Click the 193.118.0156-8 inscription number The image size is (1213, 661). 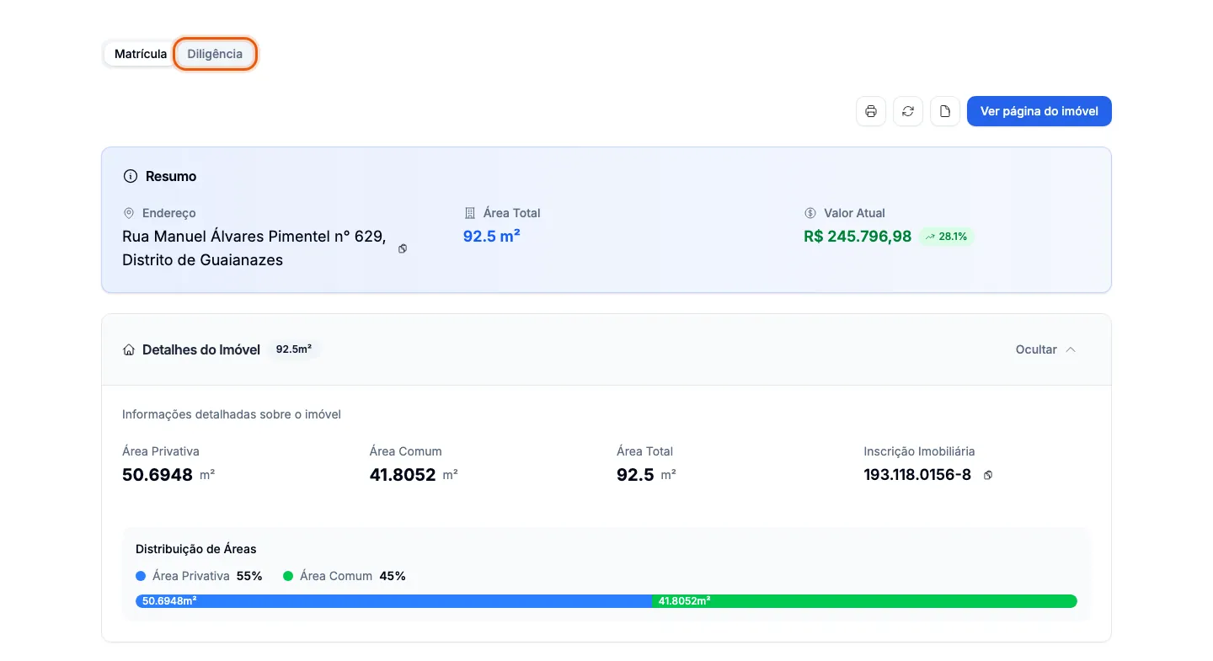tap(917, 475)
